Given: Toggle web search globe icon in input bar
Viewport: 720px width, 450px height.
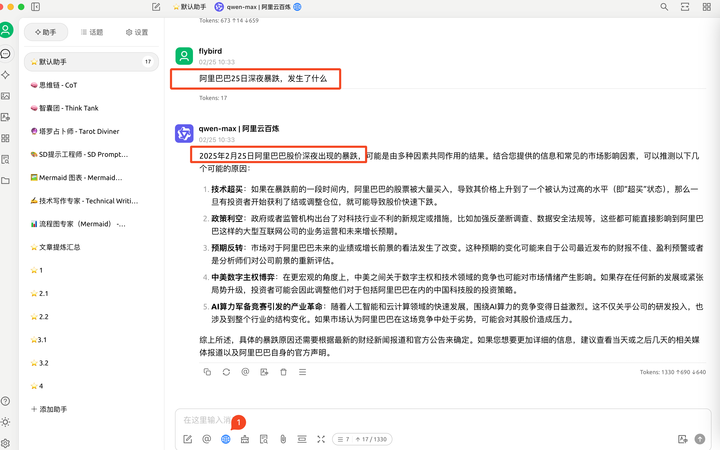Looking at the screenshot, I should pyautogui.click(x=226, y=439).
